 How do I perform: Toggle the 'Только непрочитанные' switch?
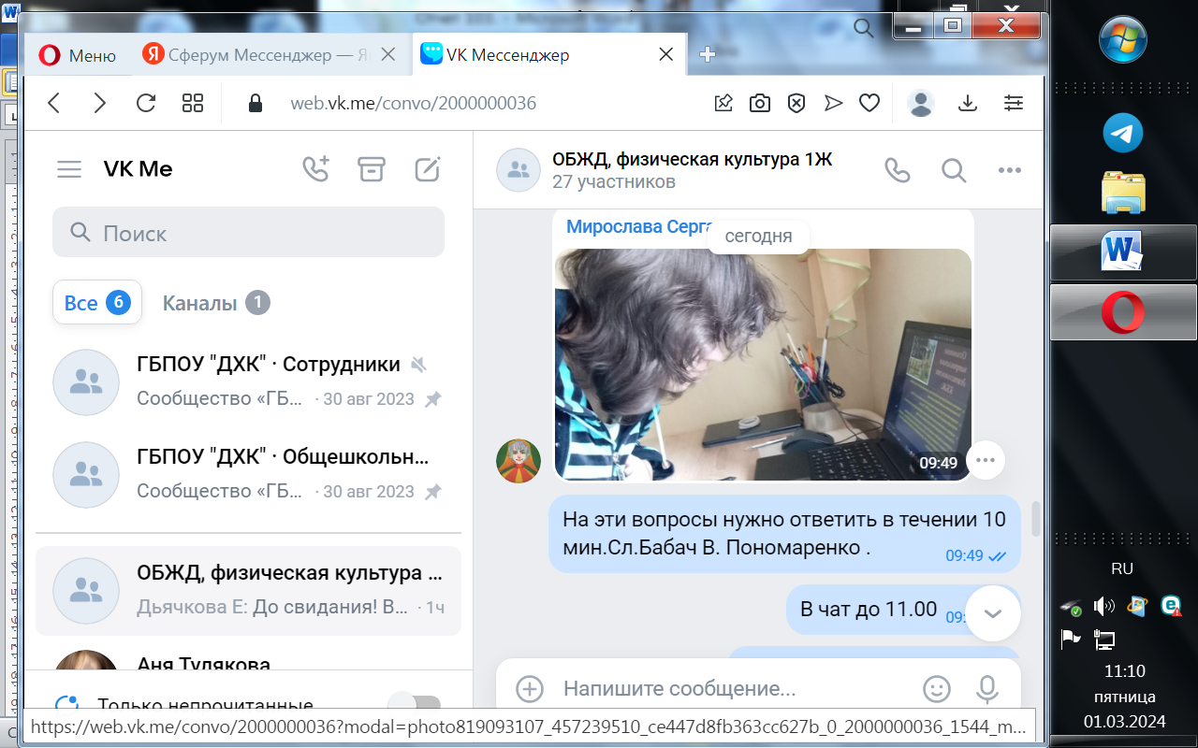pos(413,706)
